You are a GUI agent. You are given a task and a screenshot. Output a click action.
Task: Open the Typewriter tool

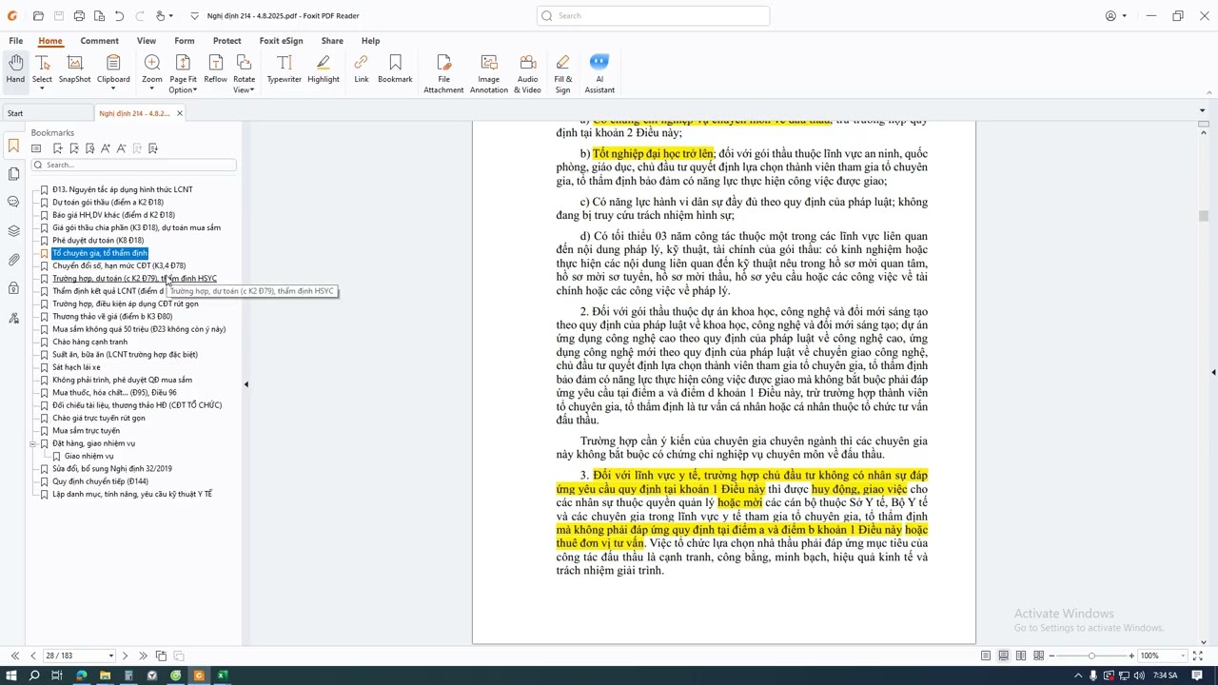point(284,69)
